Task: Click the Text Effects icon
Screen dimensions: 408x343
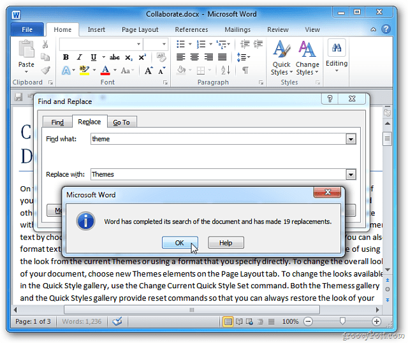Action: pyautogui.click(x=66, y=70)
